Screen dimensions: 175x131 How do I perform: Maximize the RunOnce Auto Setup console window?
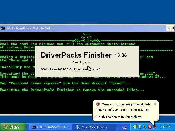click(x=172, y=28)
